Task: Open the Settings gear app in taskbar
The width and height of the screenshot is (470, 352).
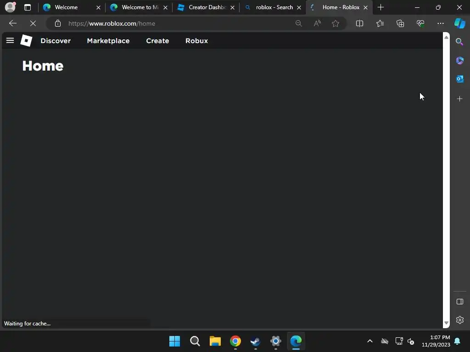Action: coord(275,341)
